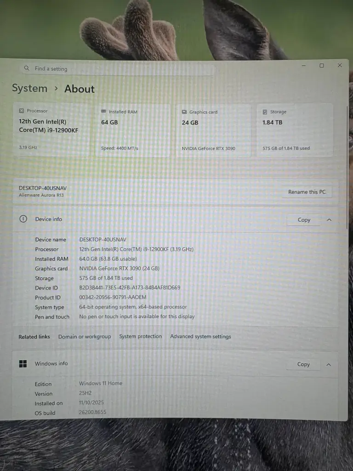Click the Device info header label
This screenshot has height=471, width=353.
point(48,219)
